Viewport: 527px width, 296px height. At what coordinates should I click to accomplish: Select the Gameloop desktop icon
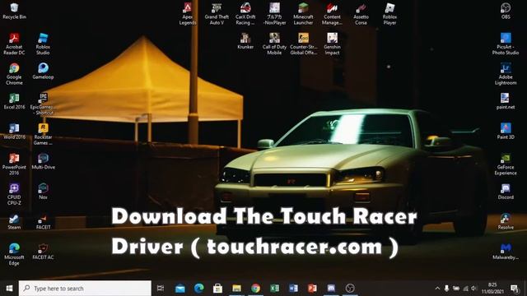click(x=43, y=71)
